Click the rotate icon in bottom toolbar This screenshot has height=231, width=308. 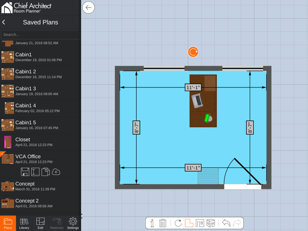point(178,223)
